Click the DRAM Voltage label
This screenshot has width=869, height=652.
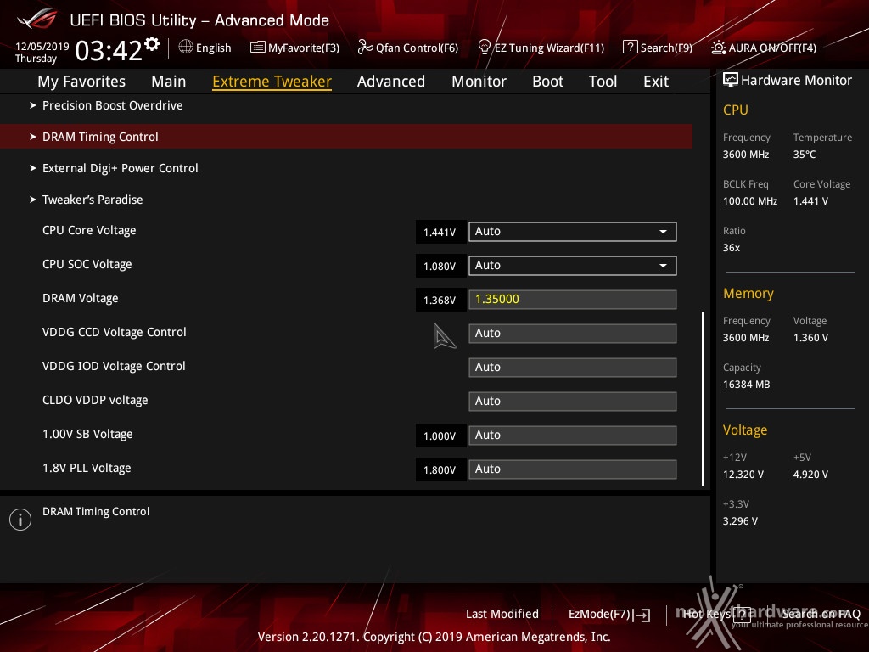pyautogui.click(x=81, y=298)
